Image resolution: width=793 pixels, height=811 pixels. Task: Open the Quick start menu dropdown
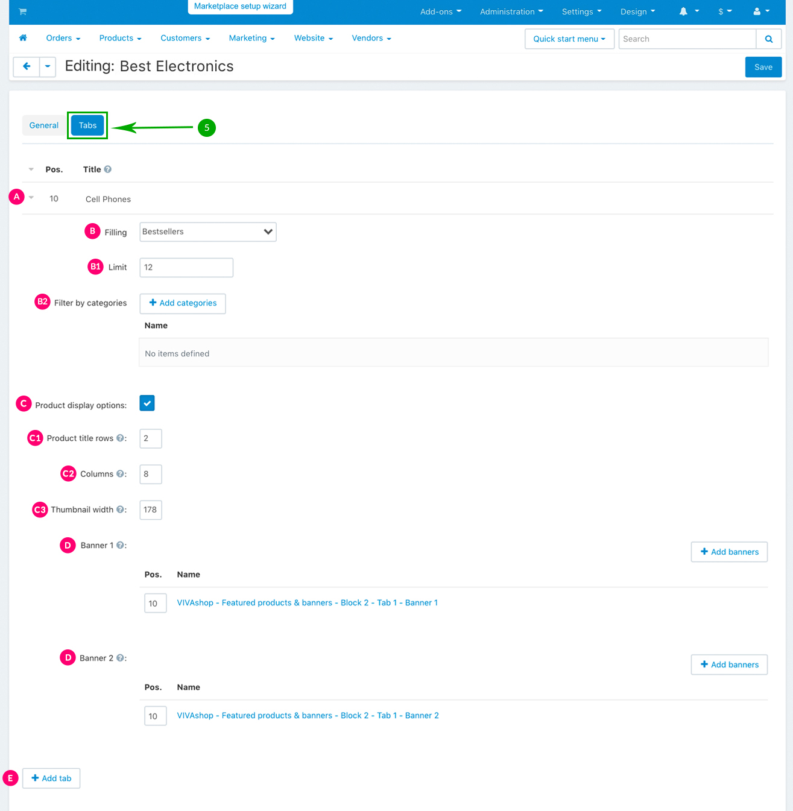pyautogui.click(x=569, y=39)
